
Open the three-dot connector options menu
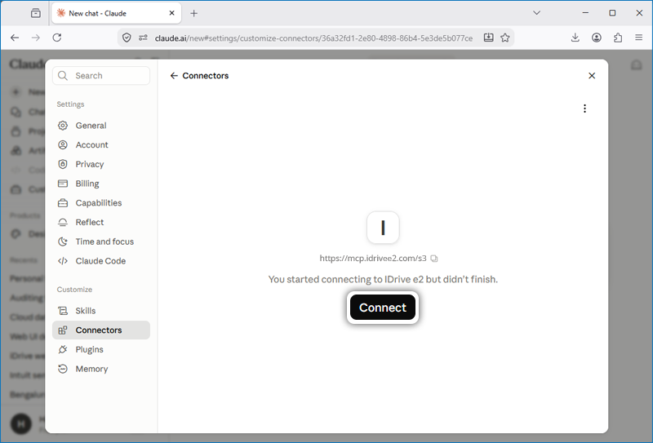tap(584, 109)
